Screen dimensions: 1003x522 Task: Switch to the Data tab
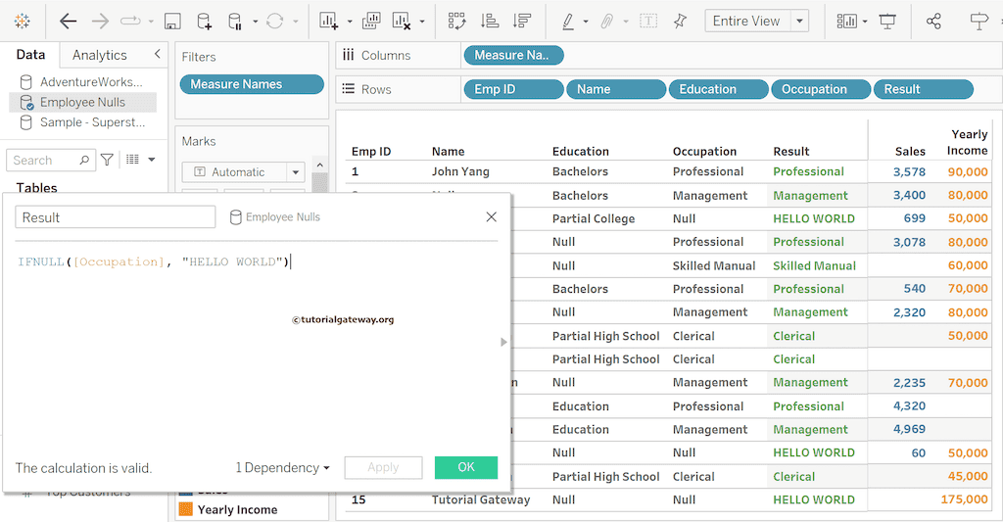(x=30, y=55)
